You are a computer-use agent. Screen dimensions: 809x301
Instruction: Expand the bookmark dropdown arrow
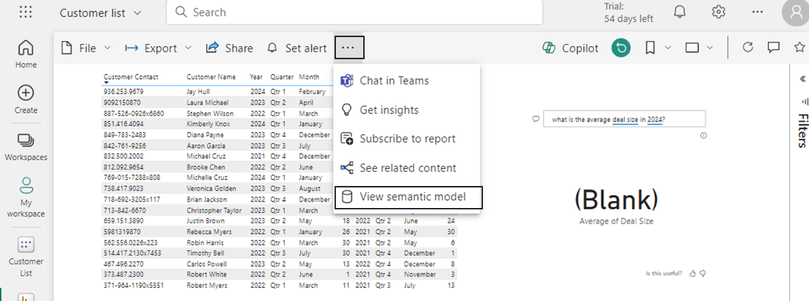[x=667, y=48]
